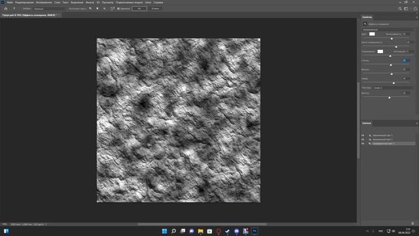Add a new infinite light source

tap(105, 9)
